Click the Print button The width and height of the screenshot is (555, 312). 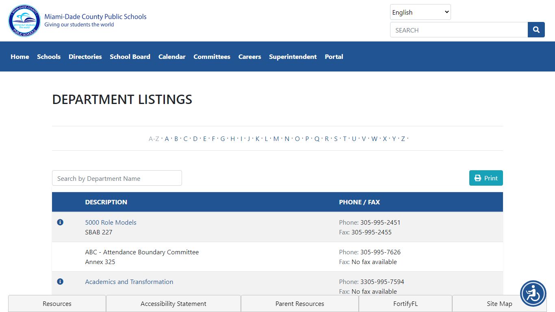click(x=486, y=178)
